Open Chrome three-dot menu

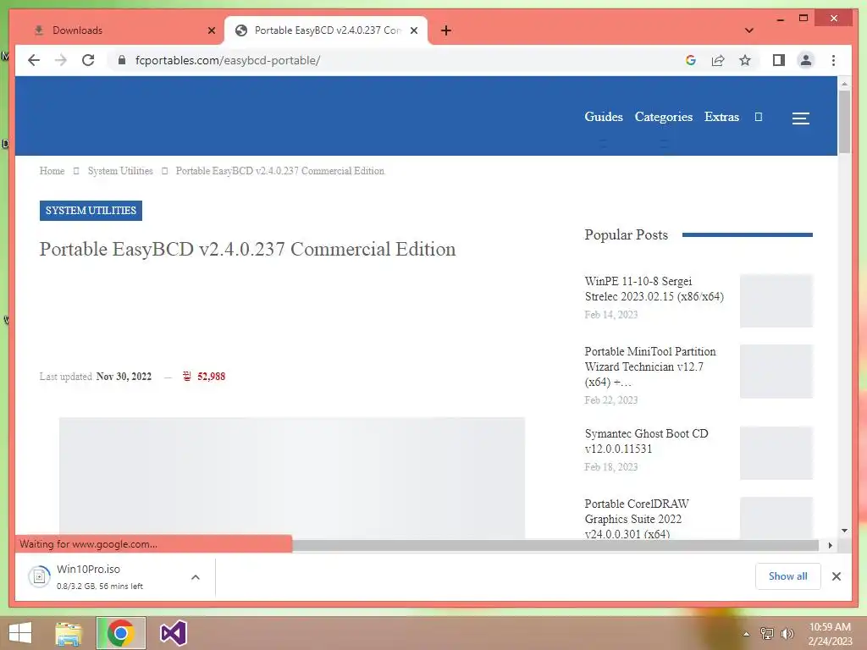point(833,60)
